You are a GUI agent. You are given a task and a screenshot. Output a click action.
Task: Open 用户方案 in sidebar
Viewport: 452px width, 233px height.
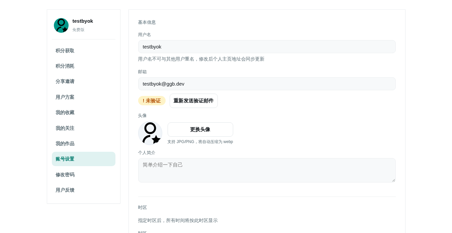[x=84, y=97]
